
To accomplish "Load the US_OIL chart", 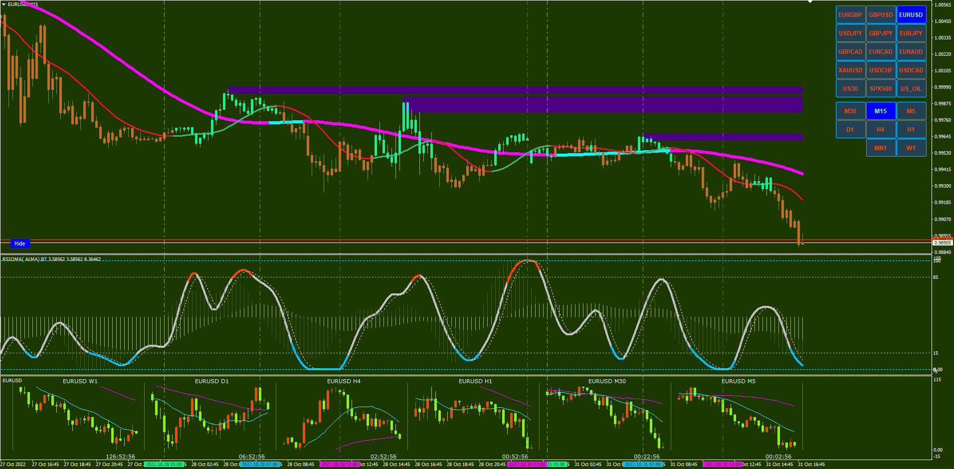I will coord(911,88).
